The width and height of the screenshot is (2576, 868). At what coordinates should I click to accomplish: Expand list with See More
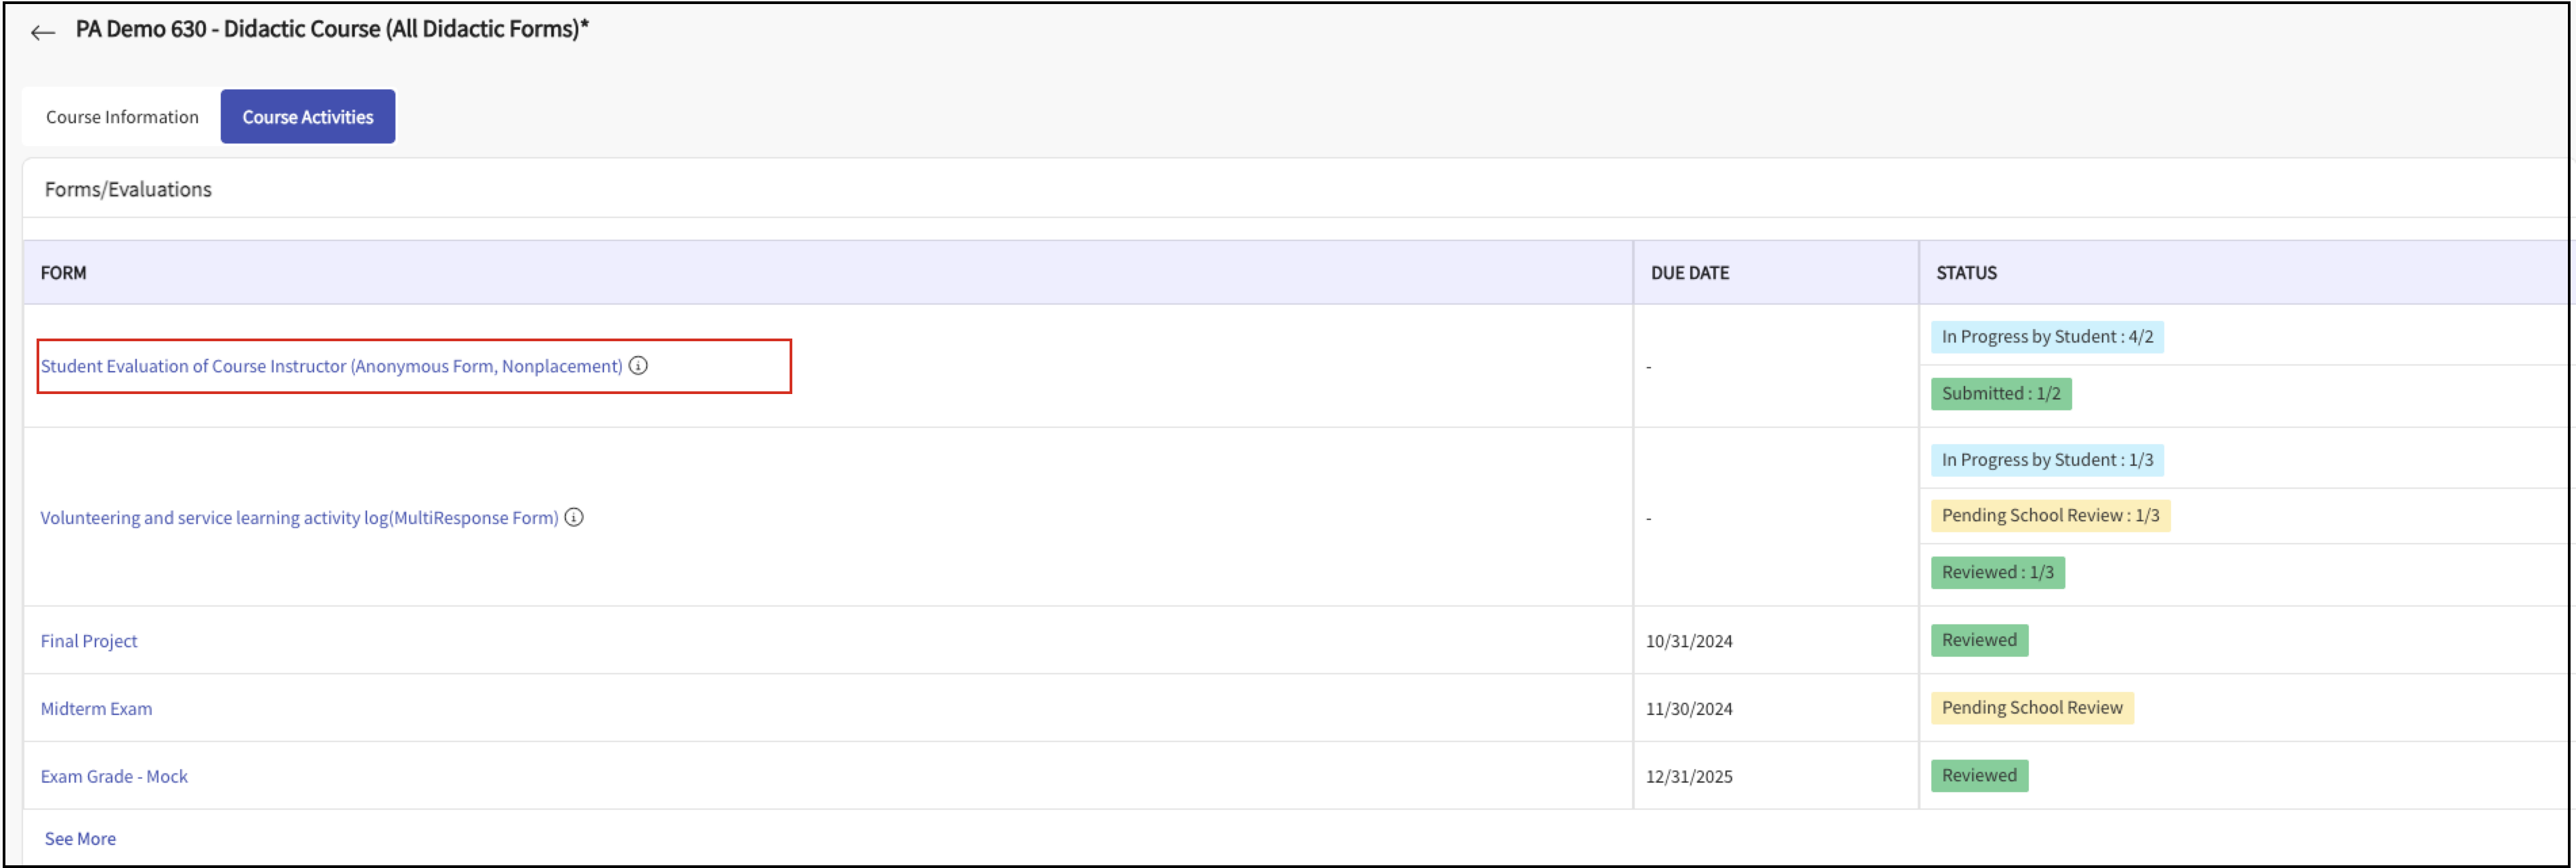80,839
